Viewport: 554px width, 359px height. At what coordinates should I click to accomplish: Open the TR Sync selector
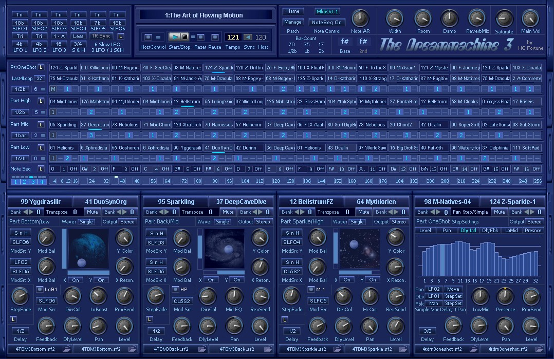tap(101, 36)
